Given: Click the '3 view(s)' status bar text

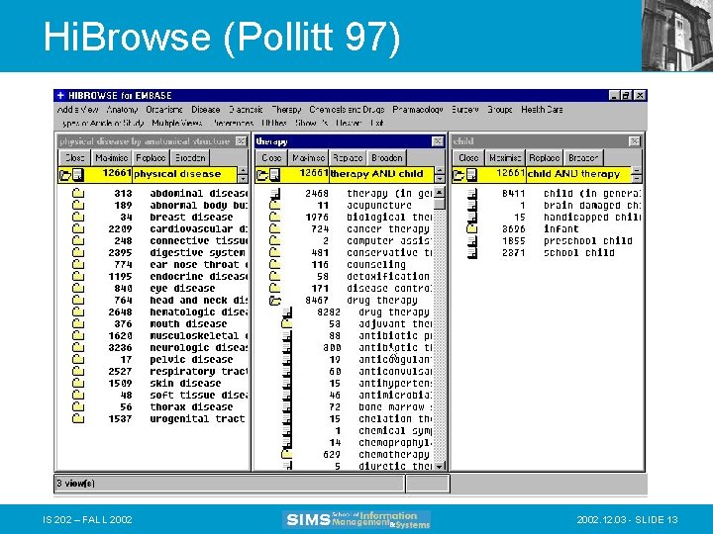Looking at the screenshot, I should (75, 484).
